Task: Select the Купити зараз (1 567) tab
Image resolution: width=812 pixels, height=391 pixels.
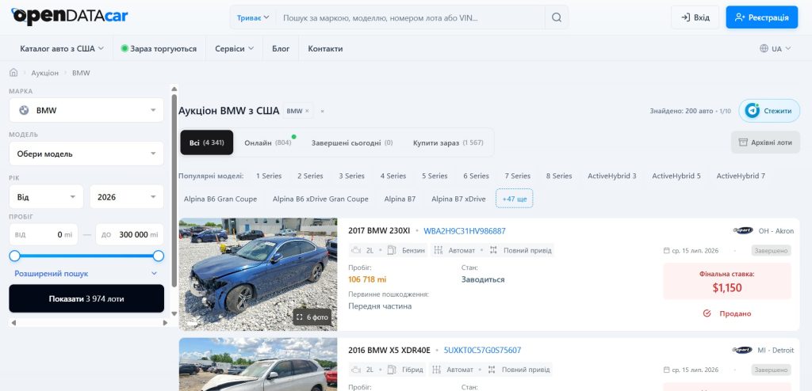Action: [x=448, y=142]
